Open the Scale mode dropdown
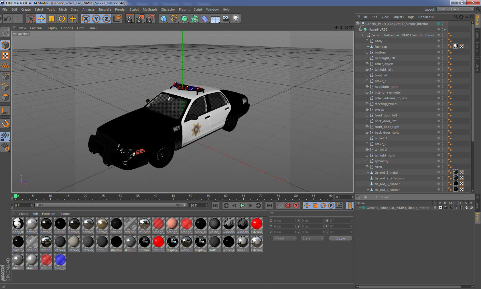 tap(312, 238)
